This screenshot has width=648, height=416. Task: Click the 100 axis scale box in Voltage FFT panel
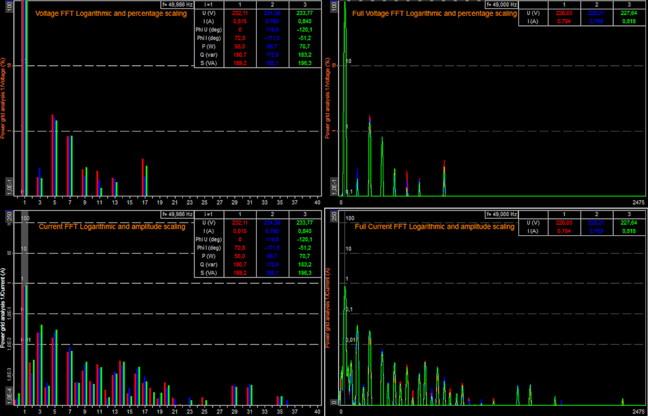click(x=9, y=6)
